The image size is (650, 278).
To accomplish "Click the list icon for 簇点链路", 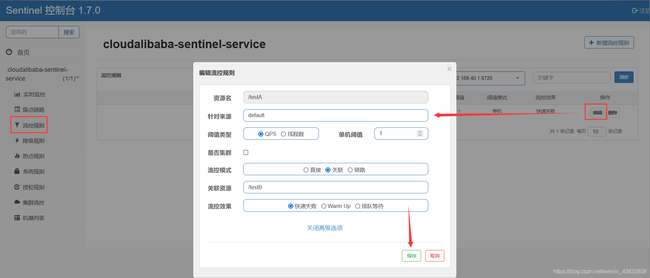I will (x=17, y=109).
